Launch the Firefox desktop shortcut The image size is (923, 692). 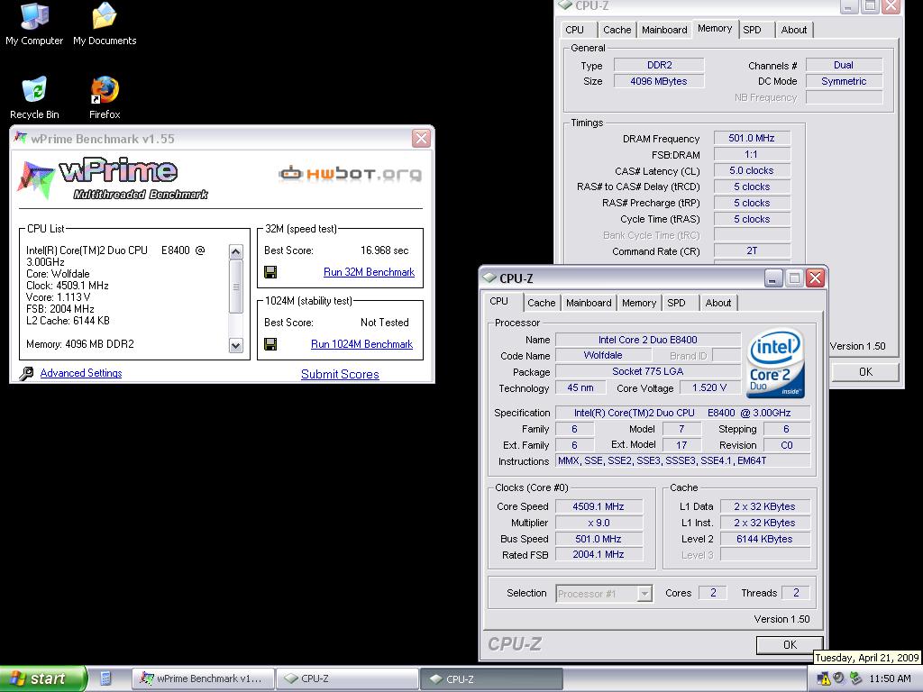[x=105, y=97]
